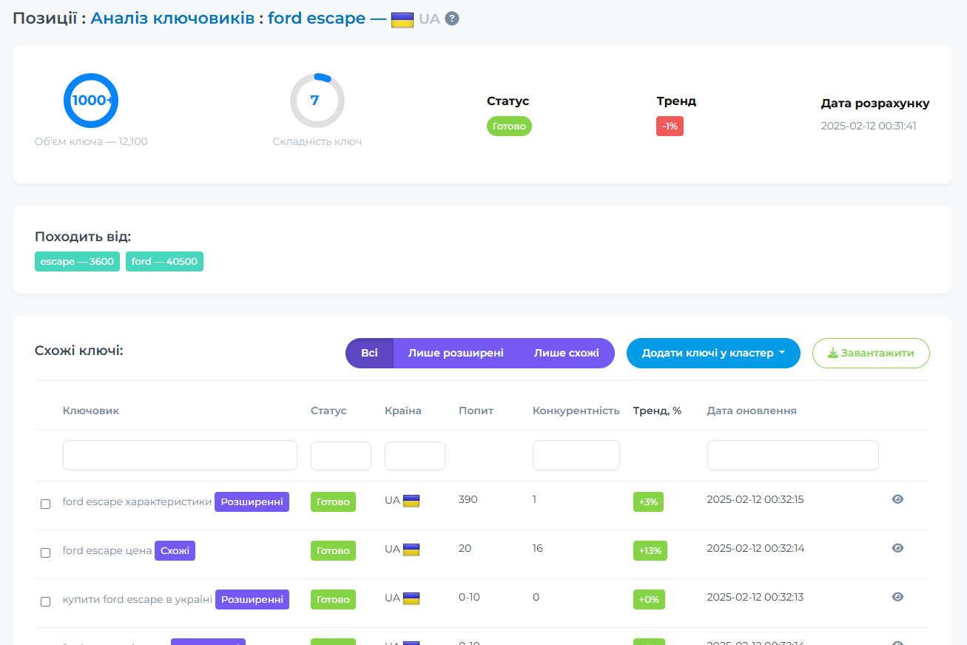Click the Дата оновлення filter input field
Screen dimensions: 967x645
793,456
